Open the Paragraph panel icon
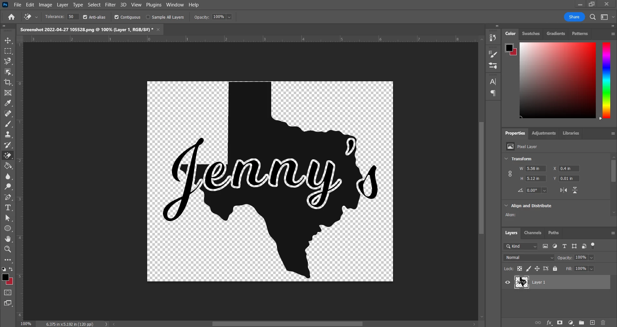 (493, 93)
